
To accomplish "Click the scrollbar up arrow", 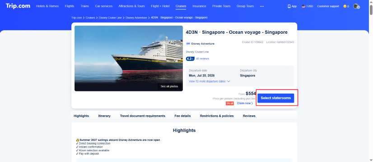I will click(371, 2).
